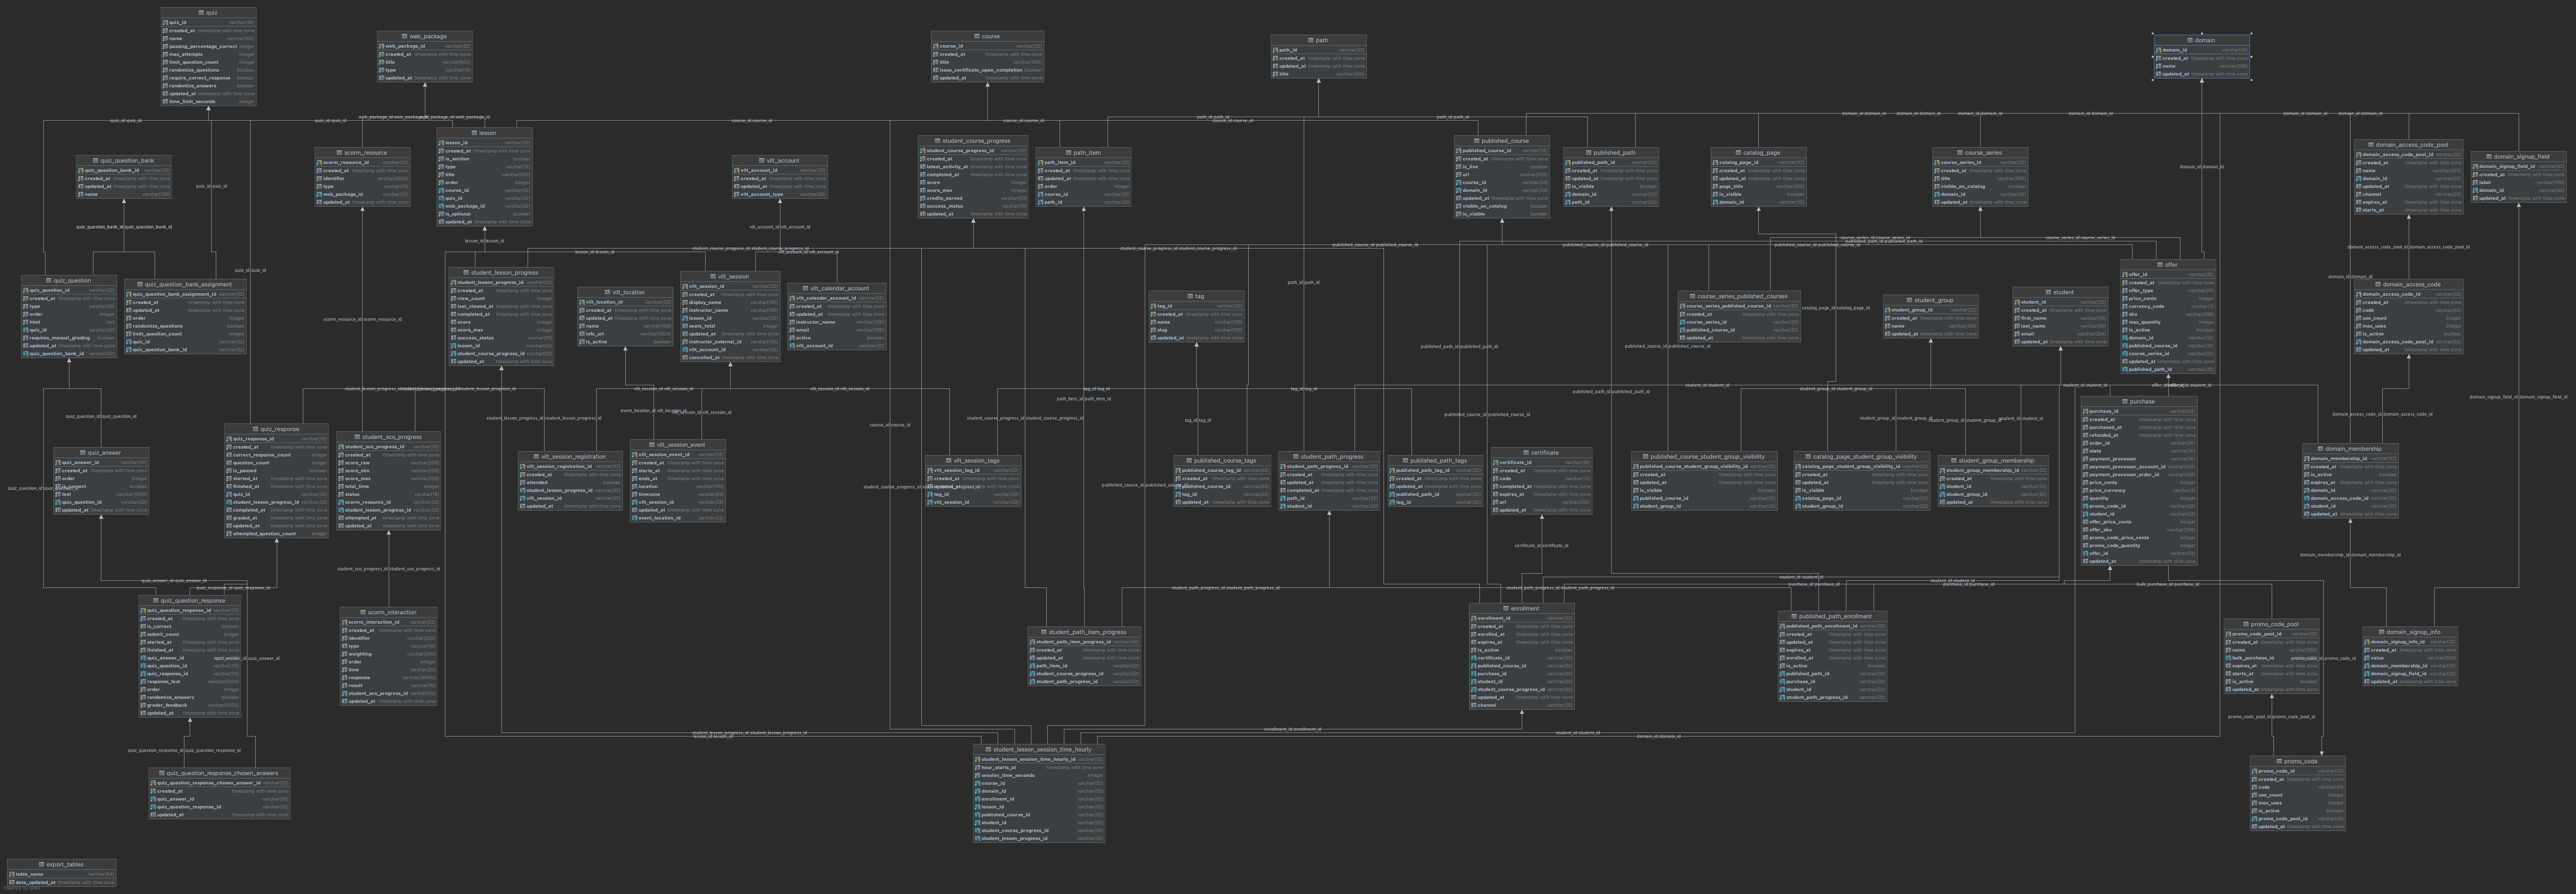The image size is (2576, 894).
Task: Select the quiz_response table header
Action: (x=276, y=429)
